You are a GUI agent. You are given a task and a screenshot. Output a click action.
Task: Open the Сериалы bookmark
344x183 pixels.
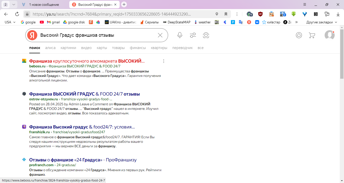tap(149, 22)
